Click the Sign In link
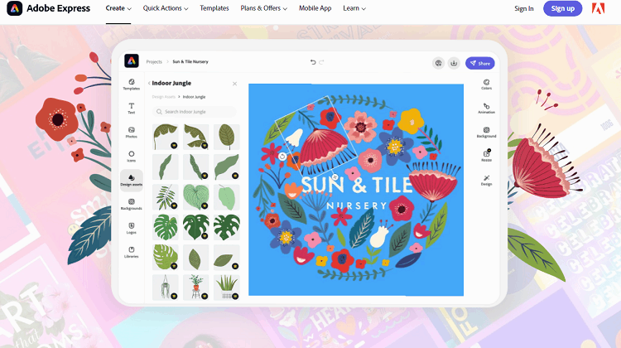Image resolution: width=621 pixels, height=348 pixels. pyautogui.click(x=523, y=9)
